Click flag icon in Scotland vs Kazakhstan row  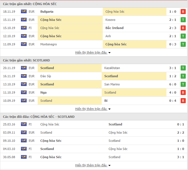point(24,68)
